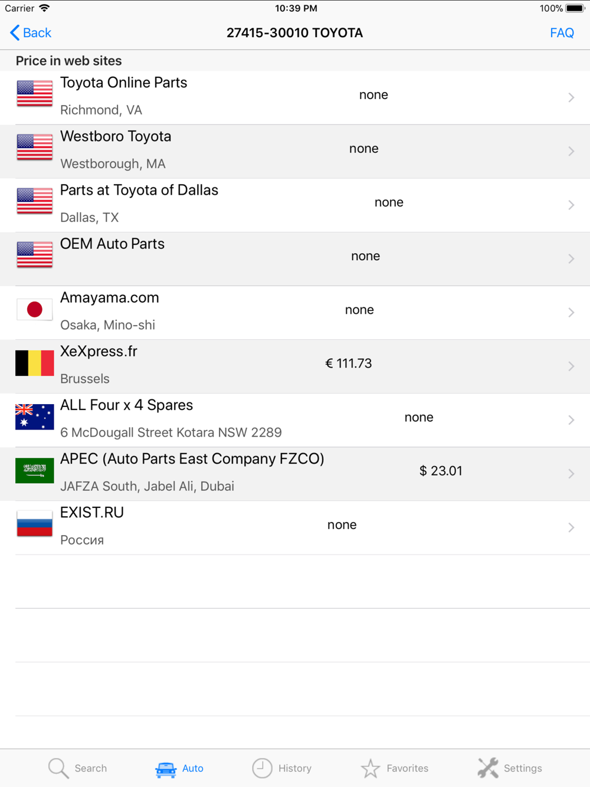
Task: Select the € 111.73 XeXpress.fr price
Action: point(349,363)
